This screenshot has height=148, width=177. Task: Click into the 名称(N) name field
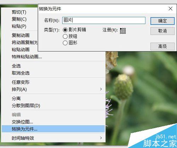tap(104, 20)
